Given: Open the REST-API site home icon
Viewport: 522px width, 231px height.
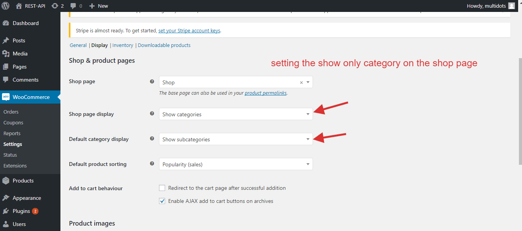Looking at the screenshot, I should coord(19,6).
